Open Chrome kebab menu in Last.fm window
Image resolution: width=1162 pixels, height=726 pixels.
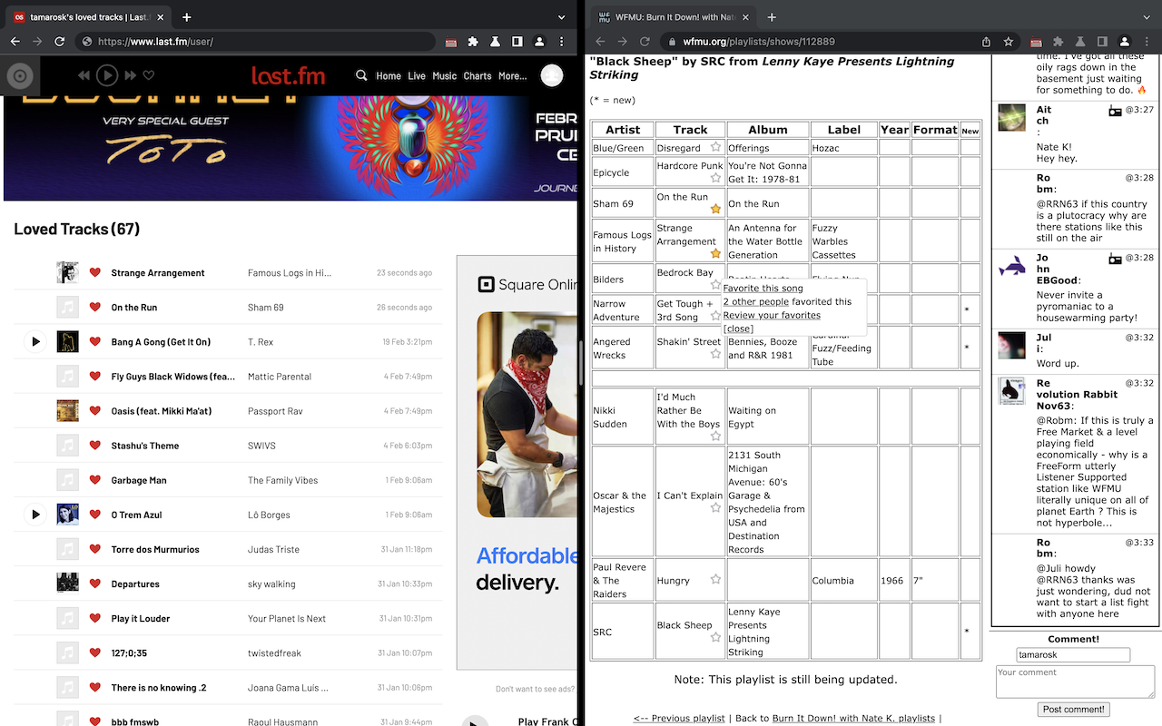(562, 41)
